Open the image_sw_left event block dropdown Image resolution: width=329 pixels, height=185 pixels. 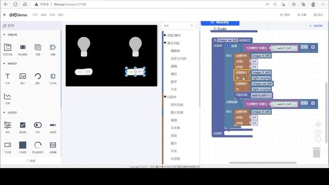(x=228, y=40)
